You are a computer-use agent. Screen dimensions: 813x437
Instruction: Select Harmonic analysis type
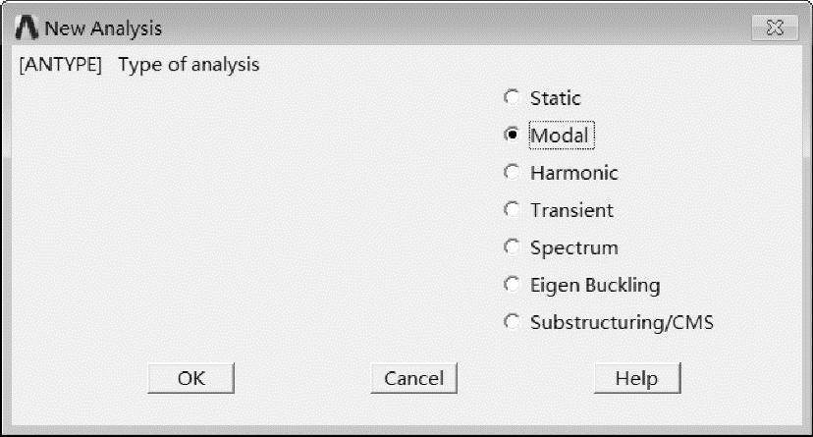pyautogui.click(x=512, y=172)
